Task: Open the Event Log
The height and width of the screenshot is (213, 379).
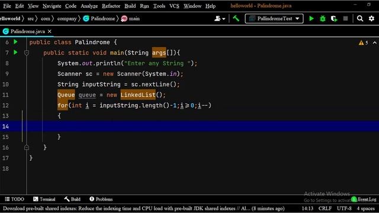Action: tap(364, 199)
